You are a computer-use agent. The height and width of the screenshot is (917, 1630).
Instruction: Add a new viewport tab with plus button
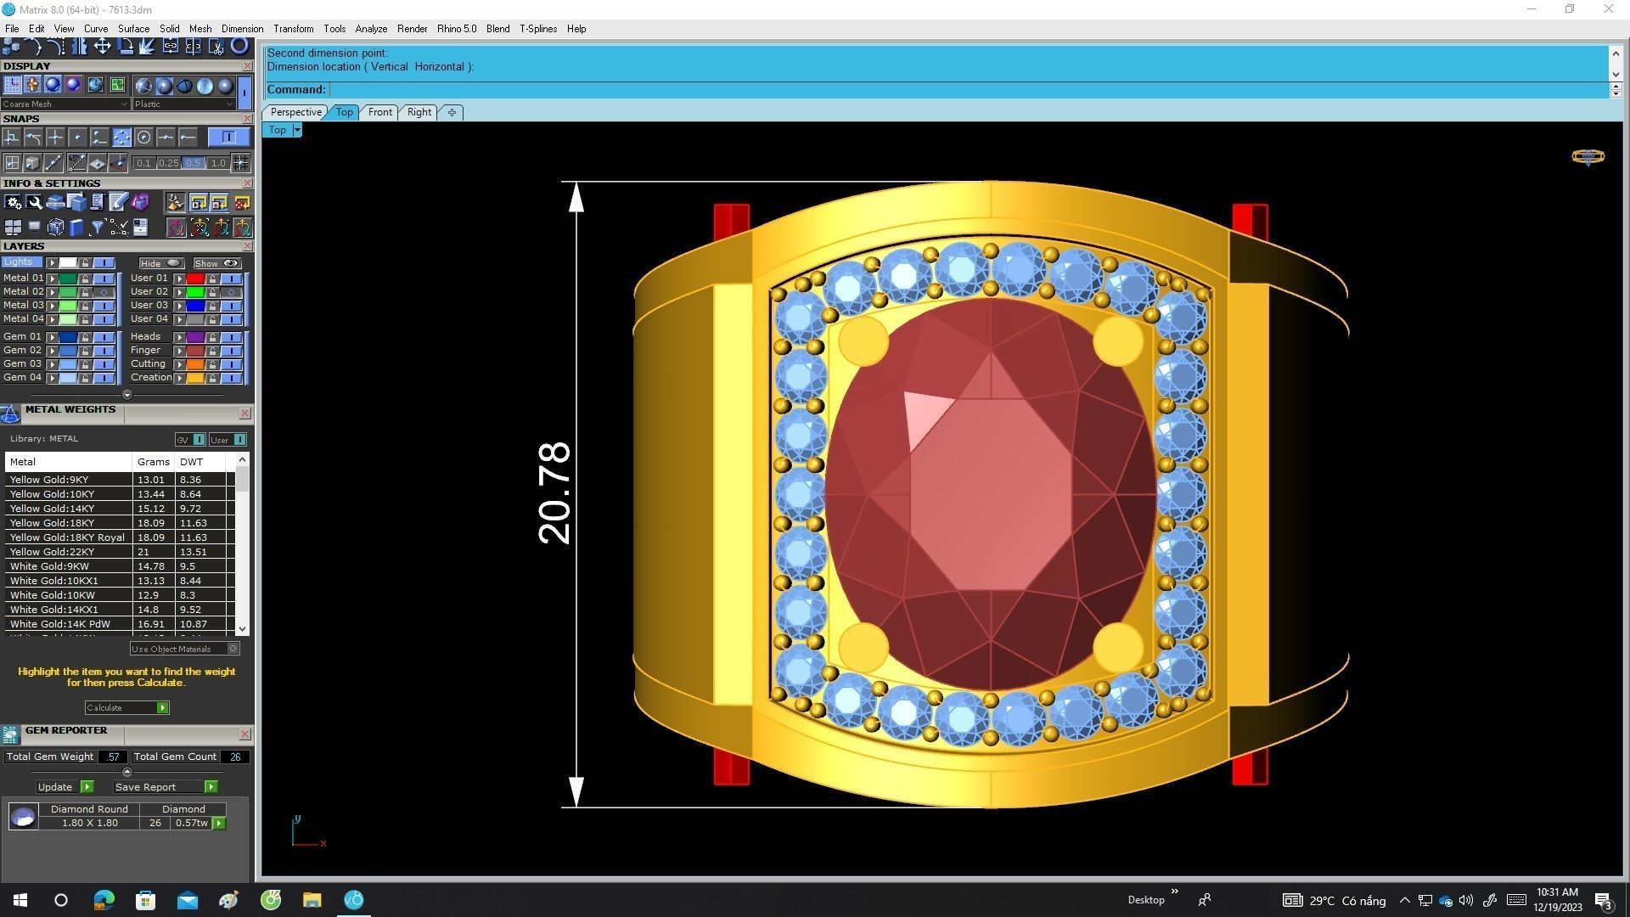click(452, 112)
